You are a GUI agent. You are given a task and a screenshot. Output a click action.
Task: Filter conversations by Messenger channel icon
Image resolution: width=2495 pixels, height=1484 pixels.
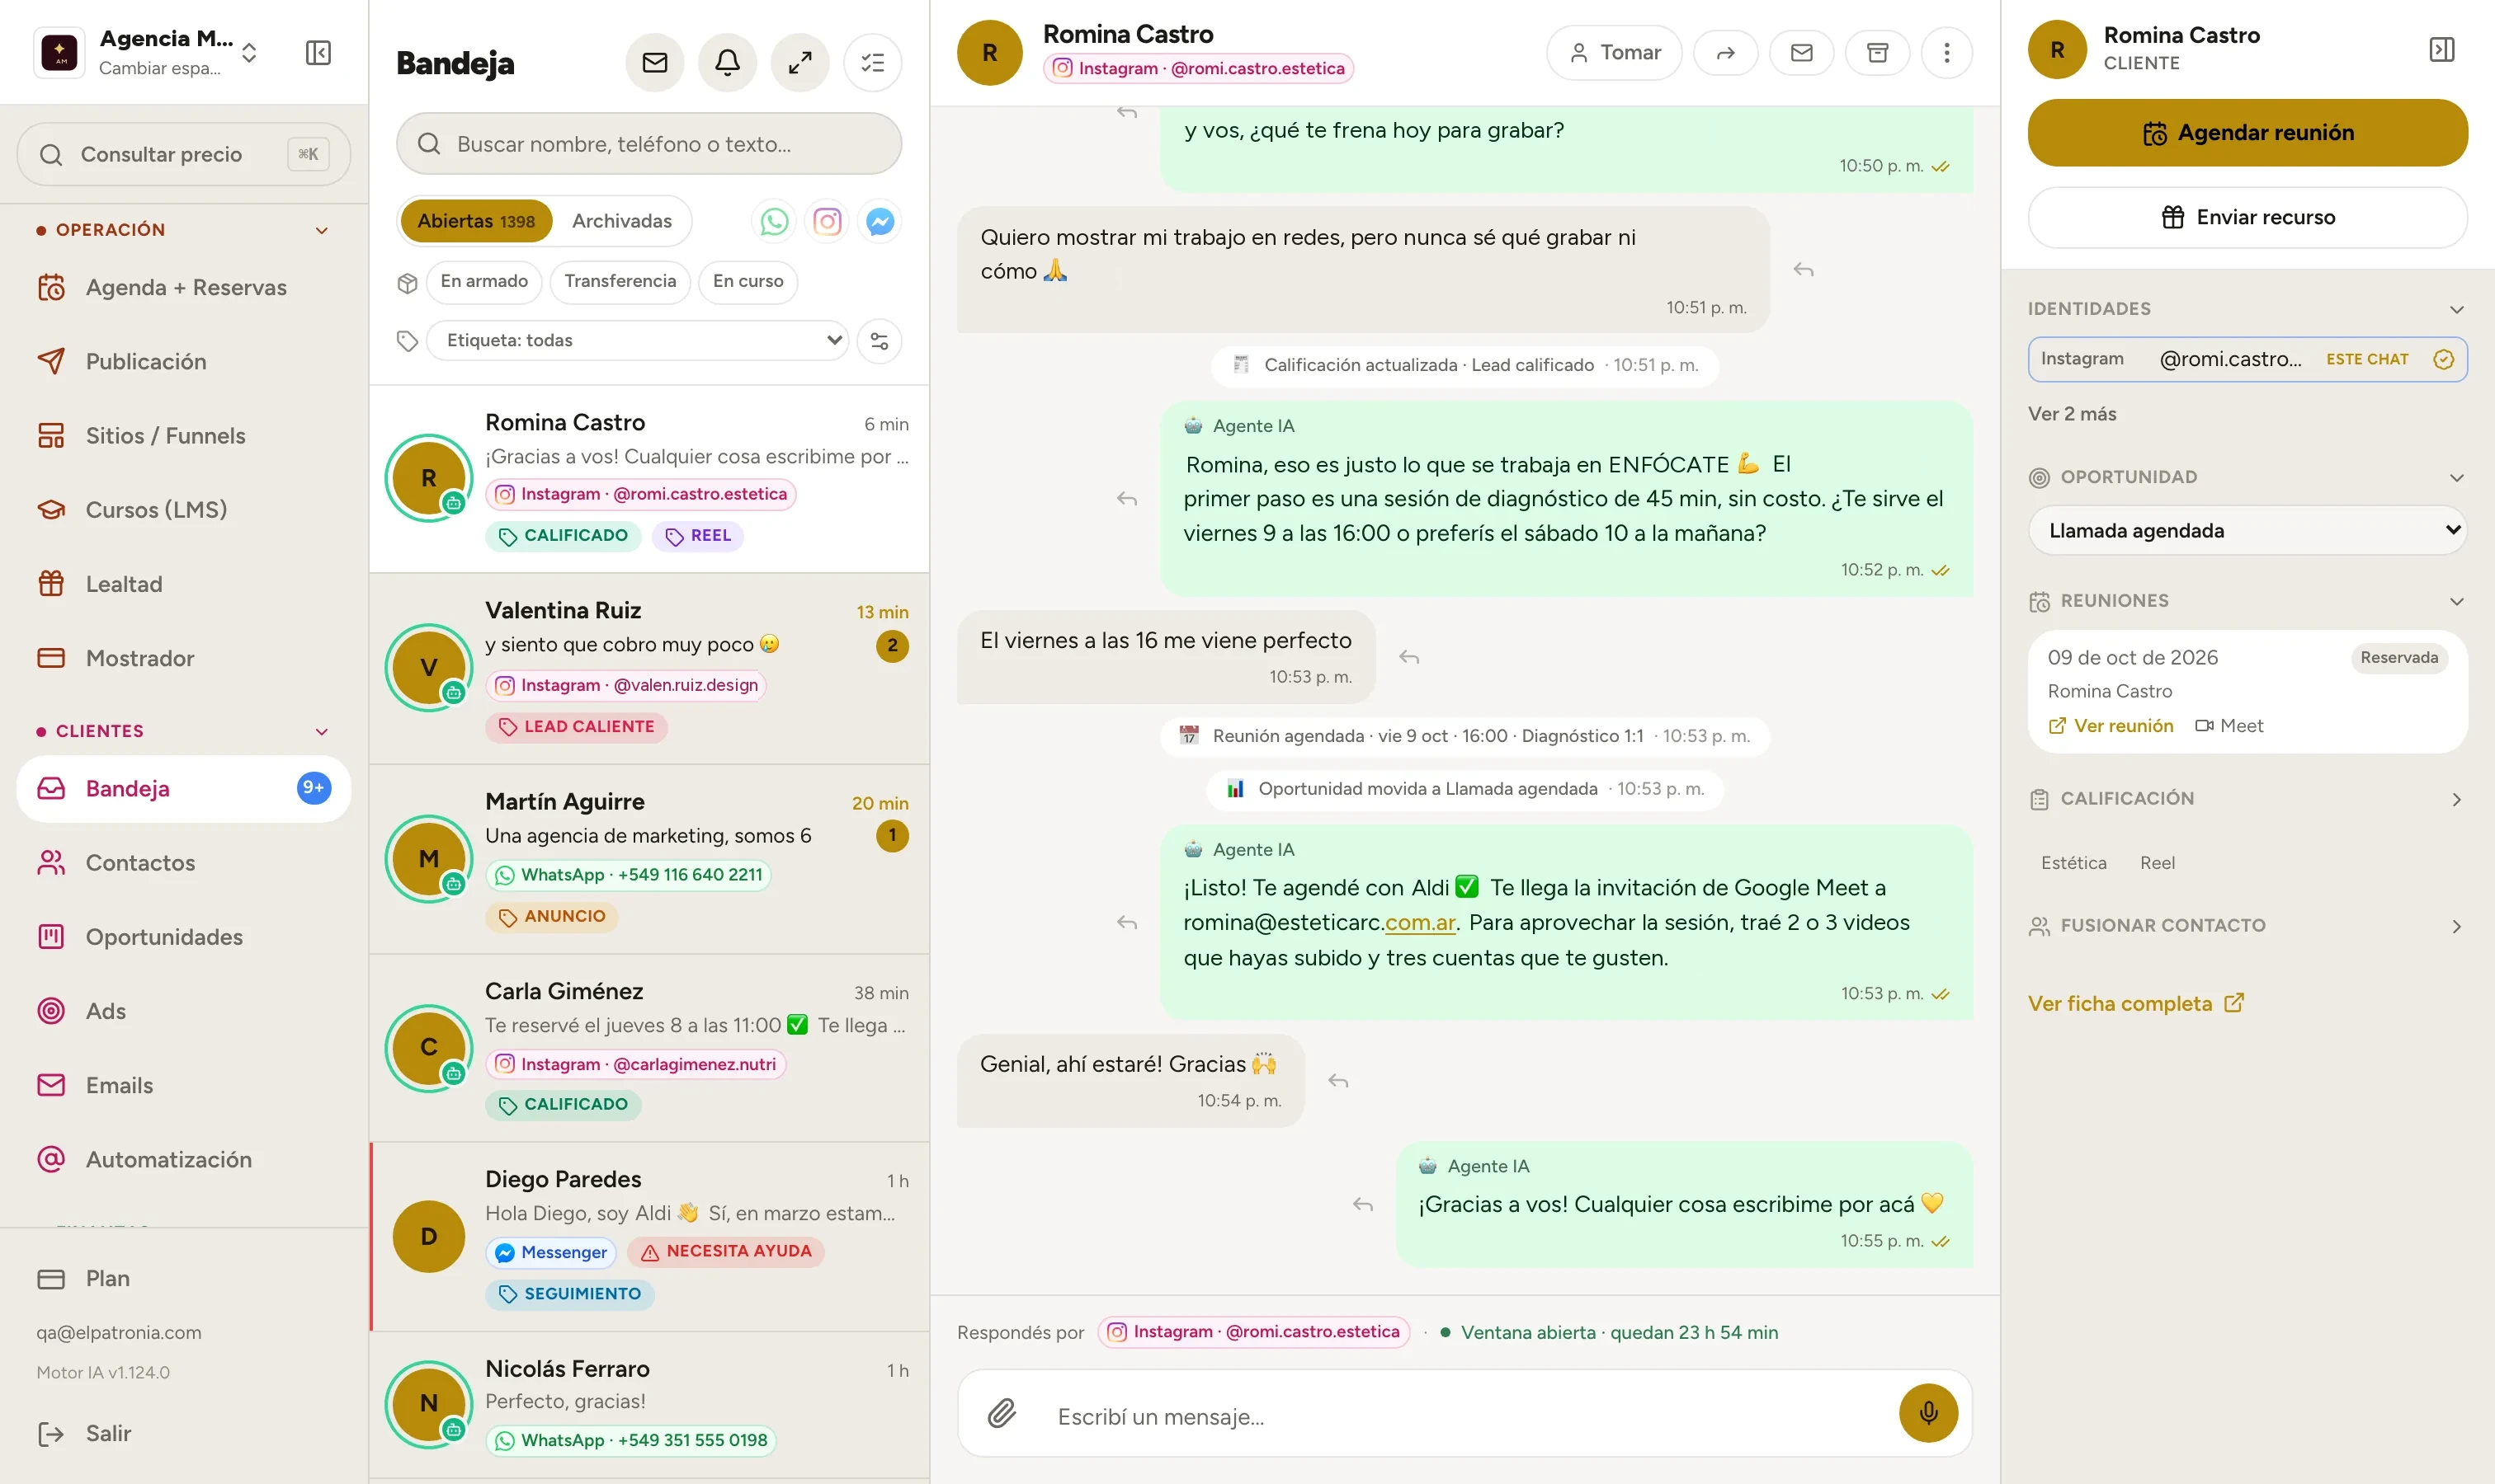pyautogui.click(x=880, y=221)
